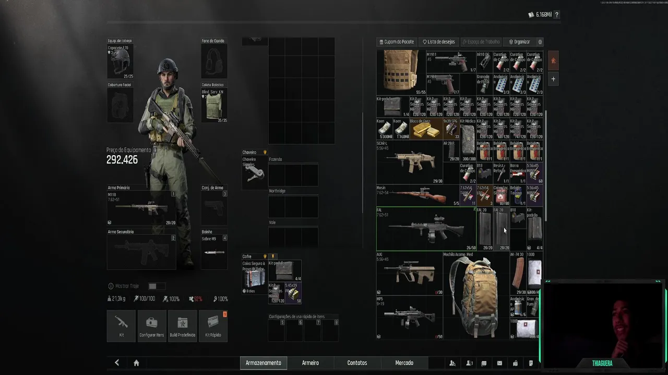Open the chat messages icon
This screenshot has width=668, height=375.
click(484, 363)
